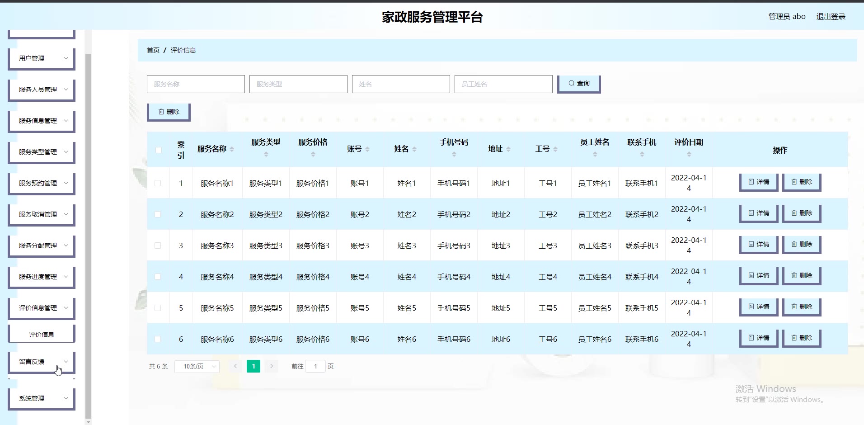Image resolution: width=864 pixels, height=425 pixels.
Task: Expand 系统管理 sidebar menu
Action: click(x=42, y=399)
